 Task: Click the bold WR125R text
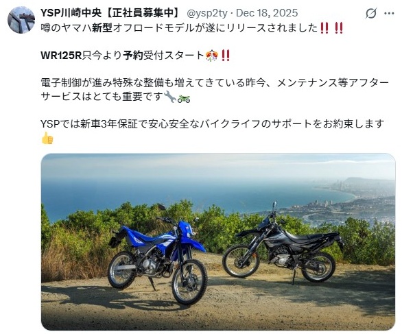click(61, 55)
